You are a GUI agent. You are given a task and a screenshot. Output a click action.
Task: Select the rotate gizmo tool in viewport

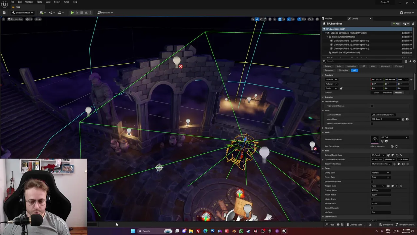[261, 19]
